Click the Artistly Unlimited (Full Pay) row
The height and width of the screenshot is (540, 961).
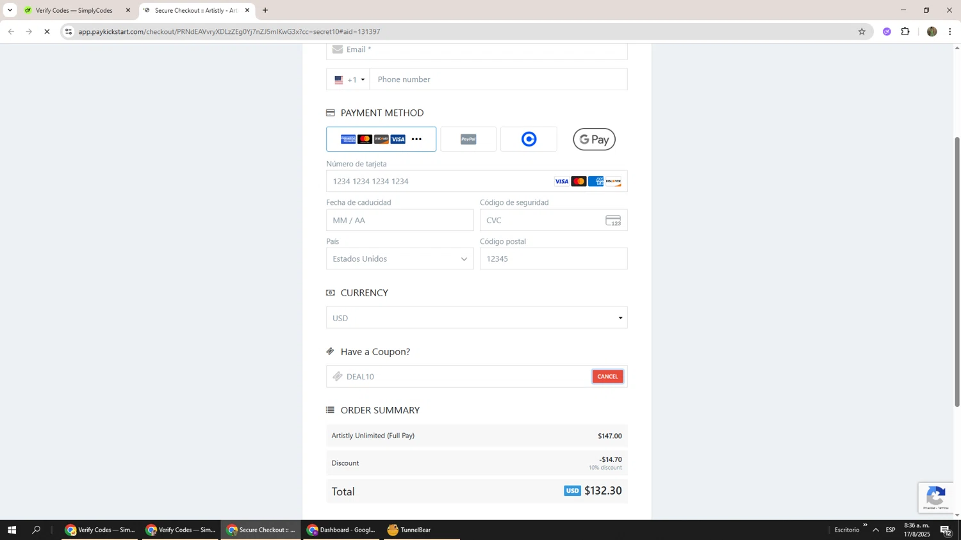[477, 436]
